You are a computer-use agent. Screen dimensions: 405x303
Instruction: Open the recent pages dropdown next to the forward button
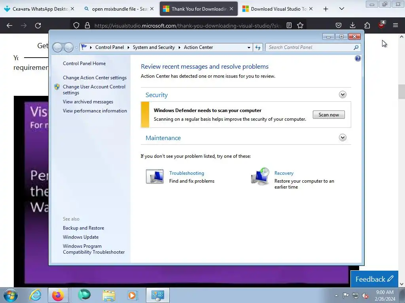pos(76,47)
